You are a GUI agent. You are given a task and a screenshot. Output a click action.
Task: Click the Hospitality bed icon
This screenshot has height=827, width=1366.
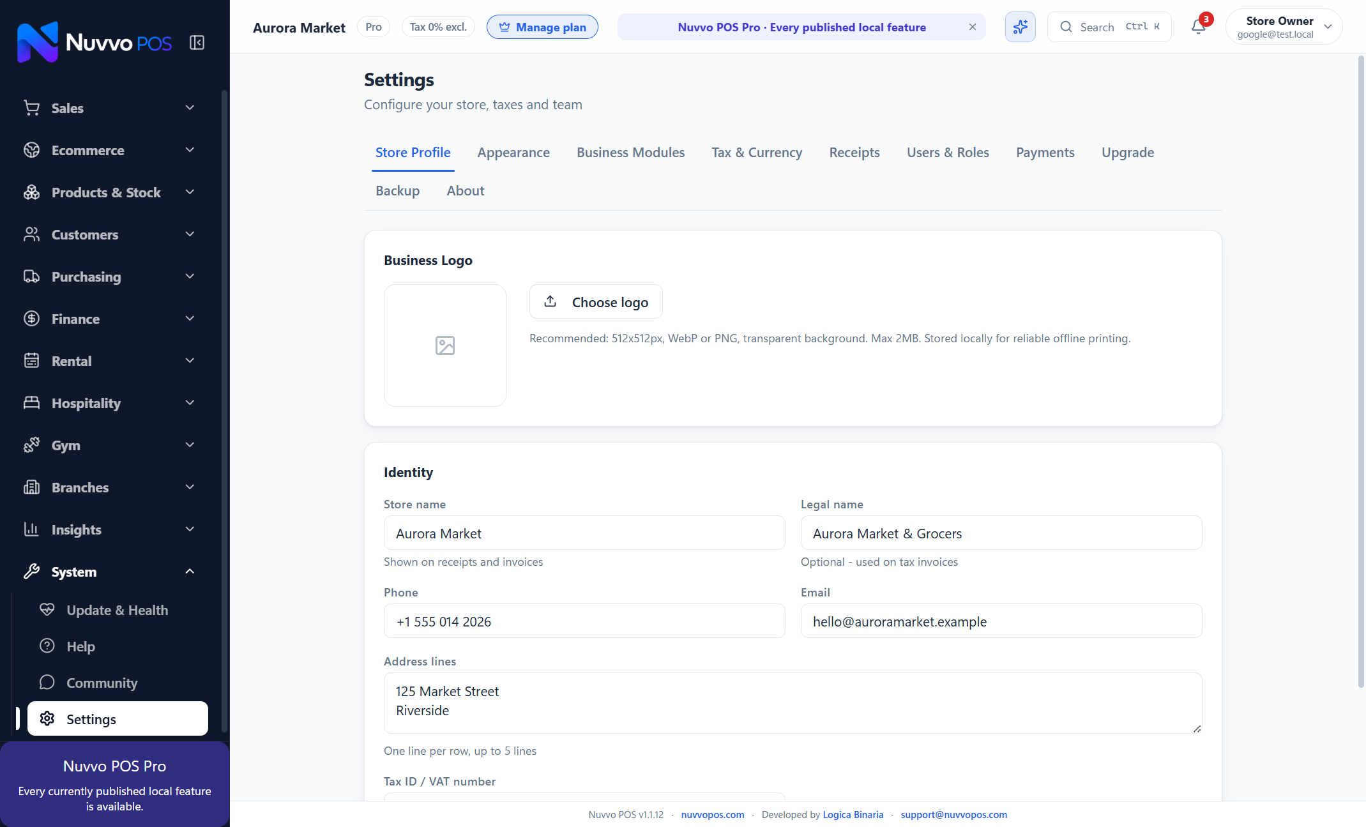tap(31, 403)
